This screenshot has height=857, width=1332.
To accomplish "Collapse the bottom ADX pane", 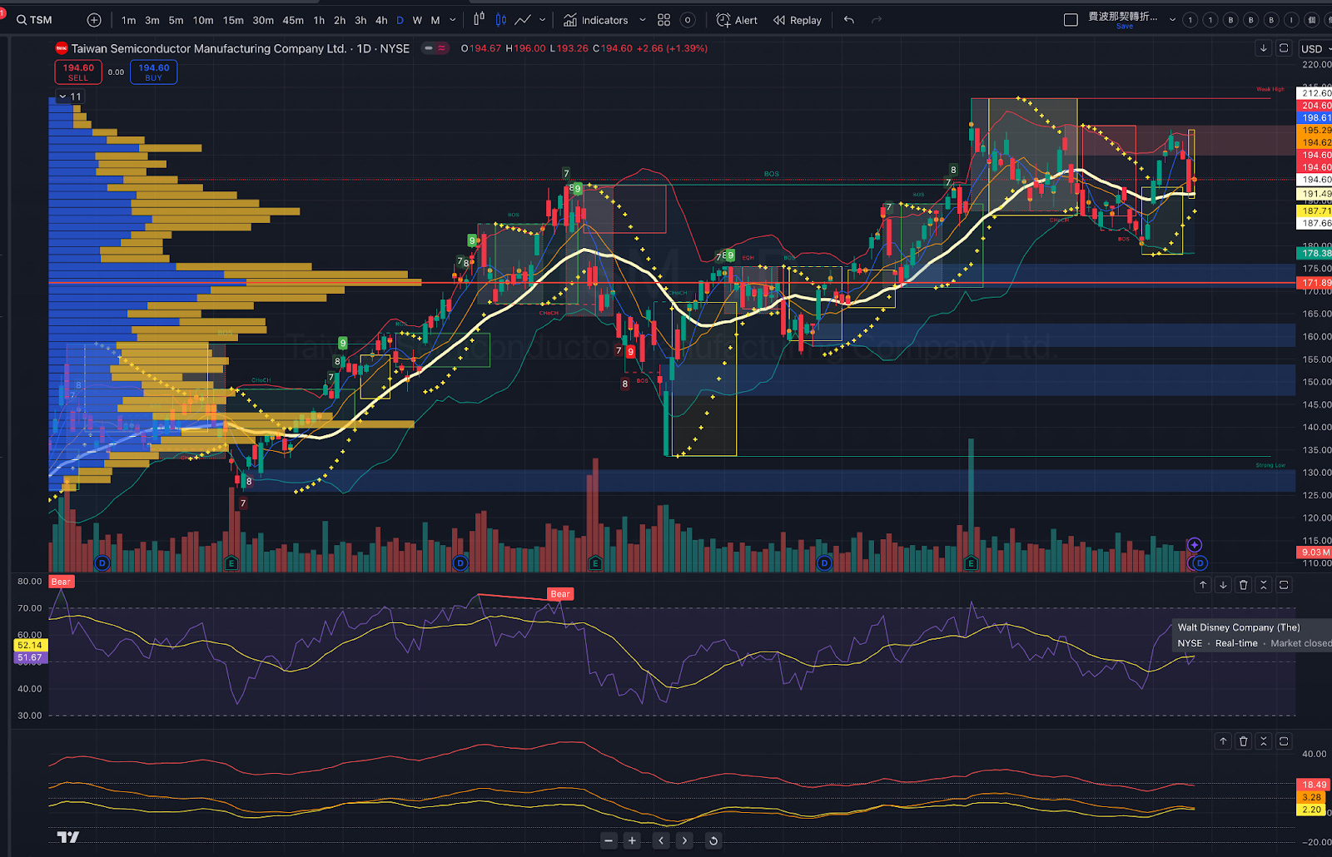I will point(1264,741).
